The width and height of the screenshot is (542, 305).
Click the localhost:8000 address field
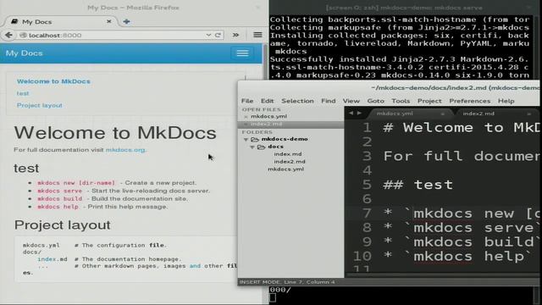(113, 35)
